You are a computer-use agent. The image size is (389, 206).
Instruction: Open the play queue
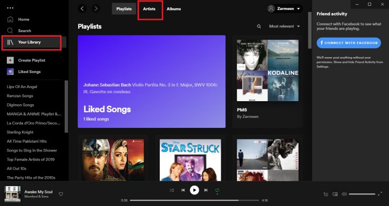[326, 194]
